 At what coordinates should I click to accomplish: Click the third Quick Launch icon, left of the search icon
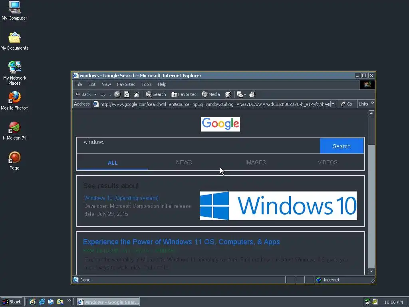51,302
